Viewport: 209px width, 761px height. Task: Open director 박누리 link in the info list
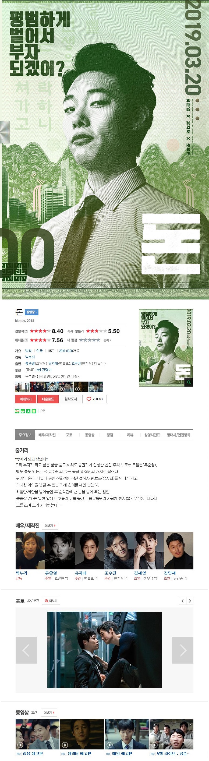(30, 357)
